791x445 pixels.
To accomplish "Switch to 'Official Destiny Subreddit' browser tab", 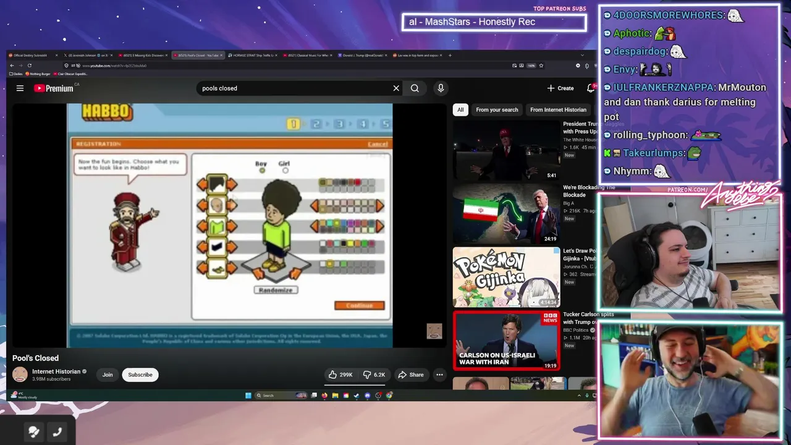I will tap(32, 55).
